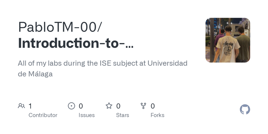The height and width of the screenshot is (134, 268).
Task: Click the Contributor people icon
Action: [21, 106]
